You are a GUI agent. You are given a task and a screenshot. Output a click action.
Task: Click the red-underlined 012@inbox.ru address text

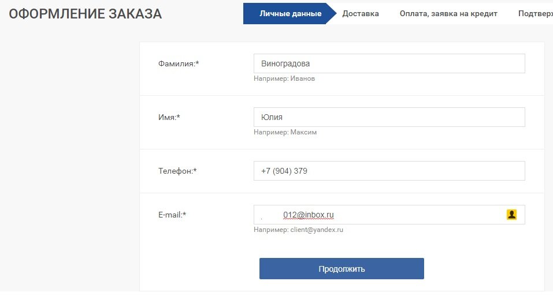(x=308, y=215)
